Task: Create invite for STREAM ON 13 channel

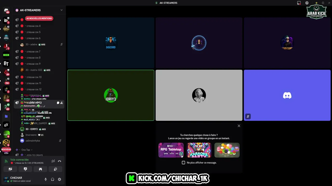Action: pos(61,103)
